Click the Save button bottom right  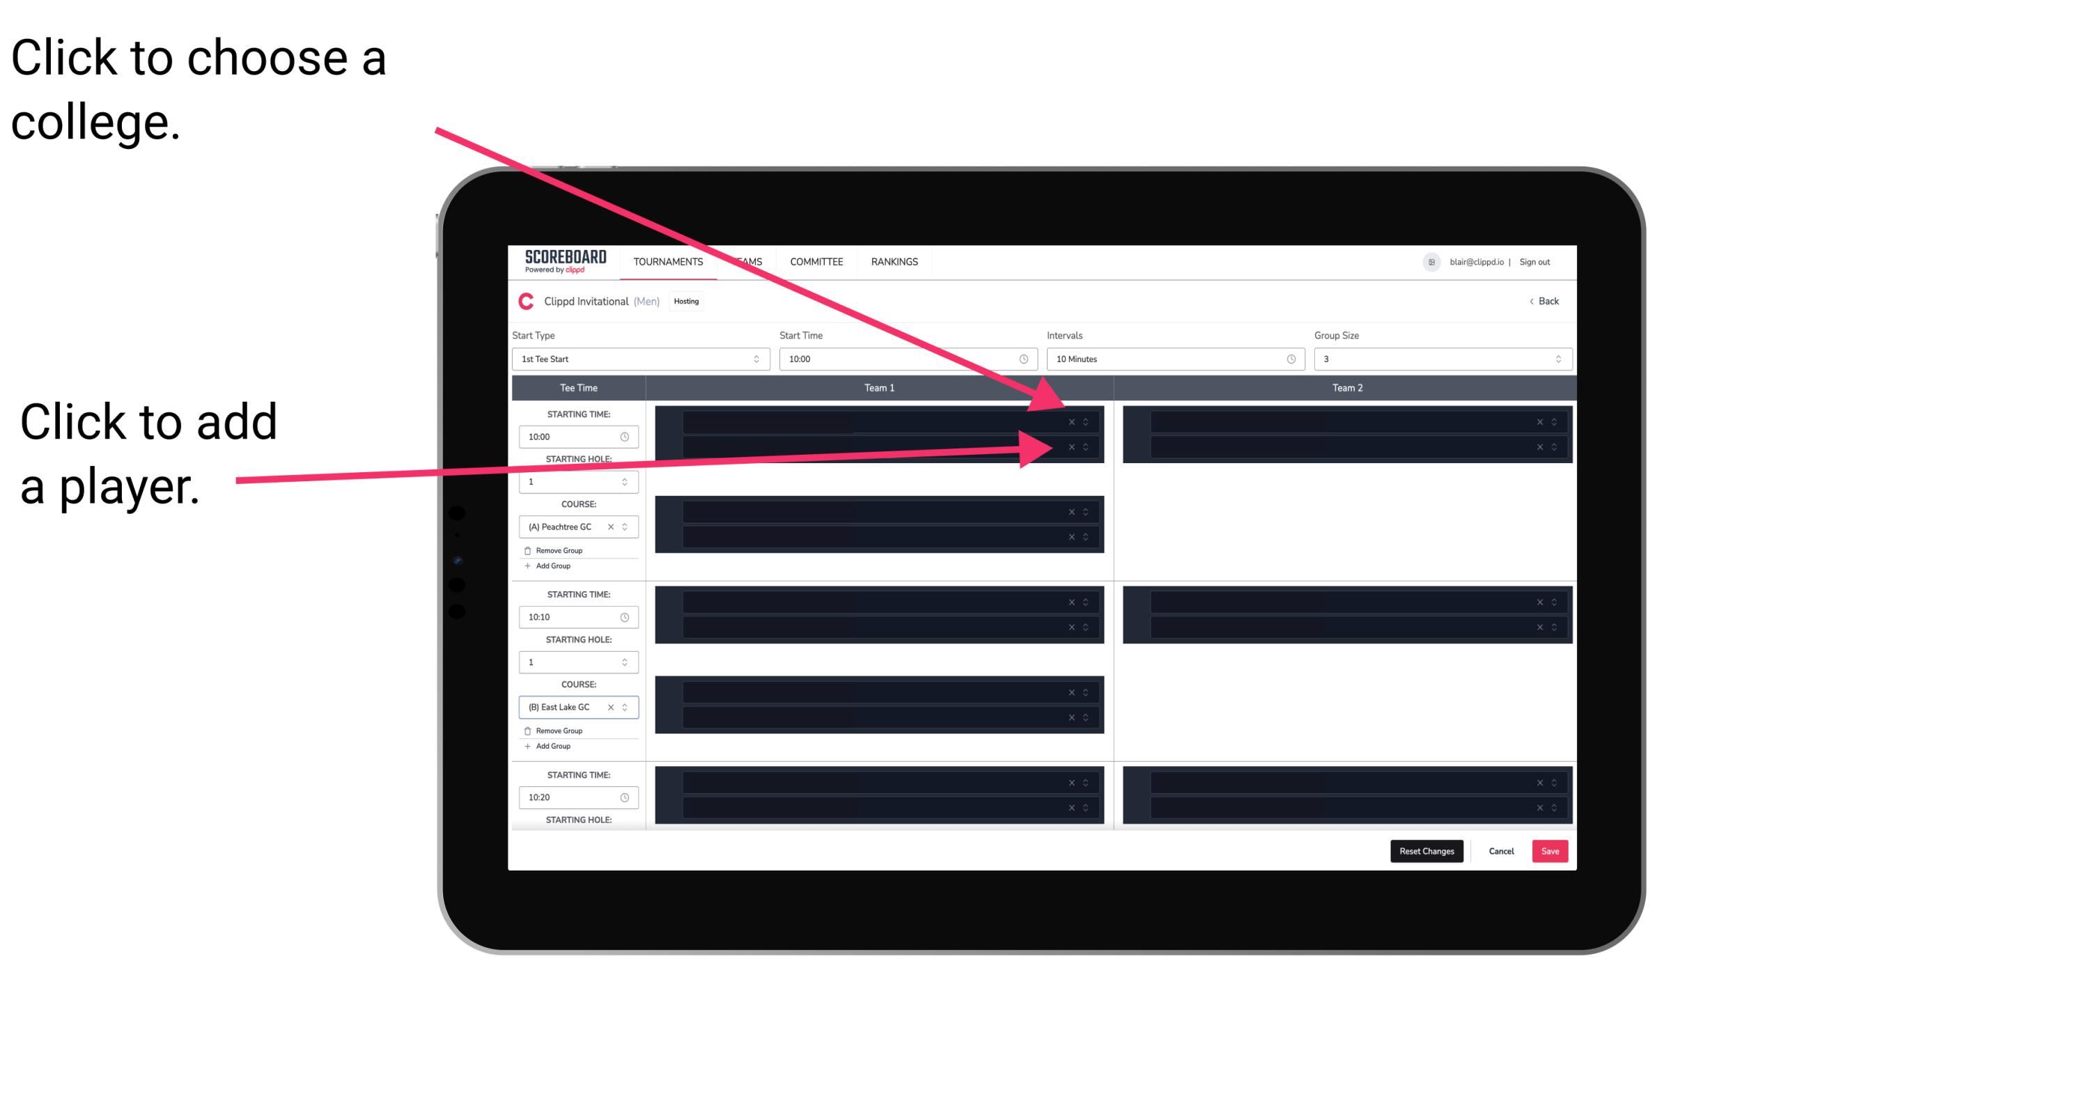point(1552,850)
